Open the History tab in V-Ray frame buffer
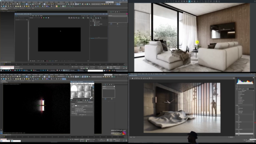 point(16,16)
